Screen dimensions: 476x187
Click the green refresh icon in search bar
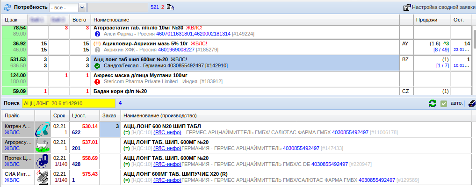(433, 103)
